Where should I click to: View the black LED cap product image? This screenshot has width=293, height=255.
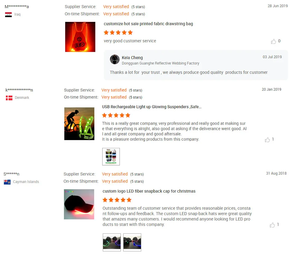point(79,204)
